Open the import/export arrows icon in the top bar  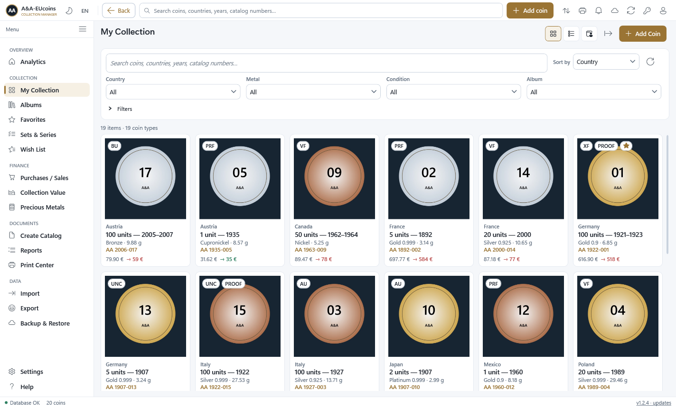pos(566,10)
